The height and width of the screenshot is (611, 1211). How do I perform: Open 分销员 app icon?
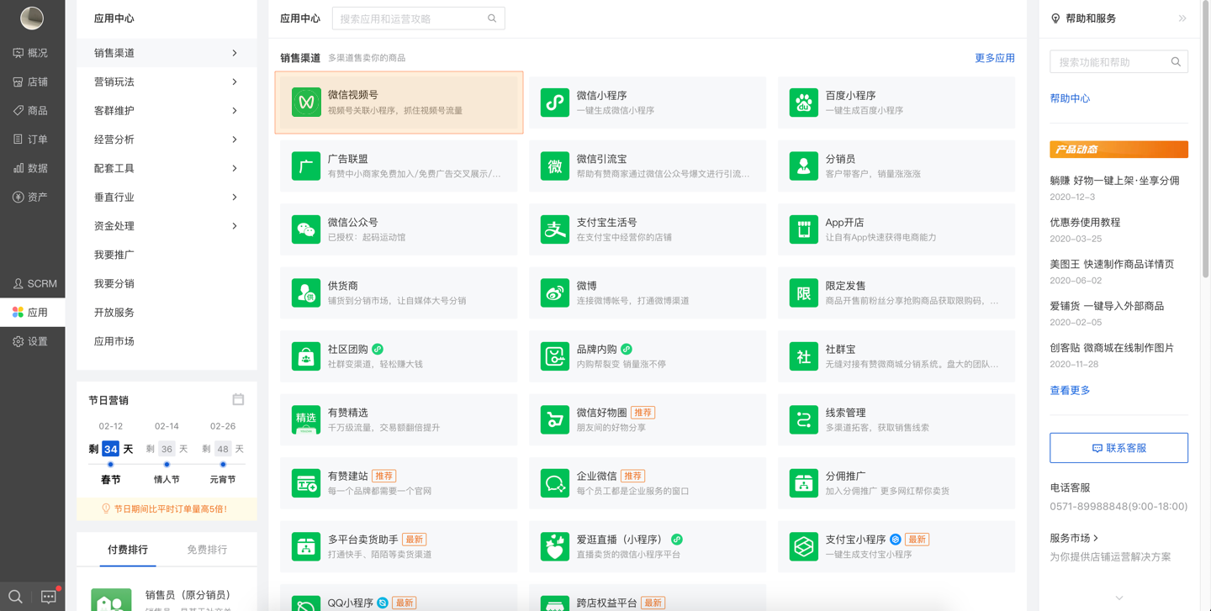point(804,166)
